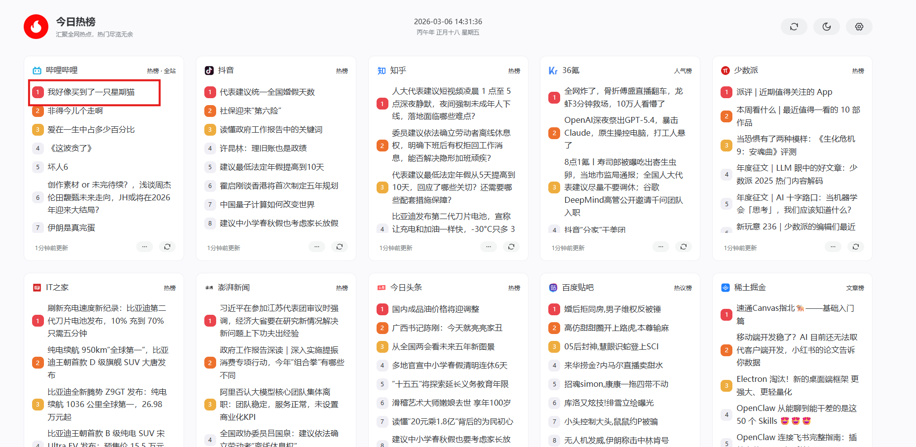
Task: Click the 百度贴吧 site icon
Action: tap(554, 287)
